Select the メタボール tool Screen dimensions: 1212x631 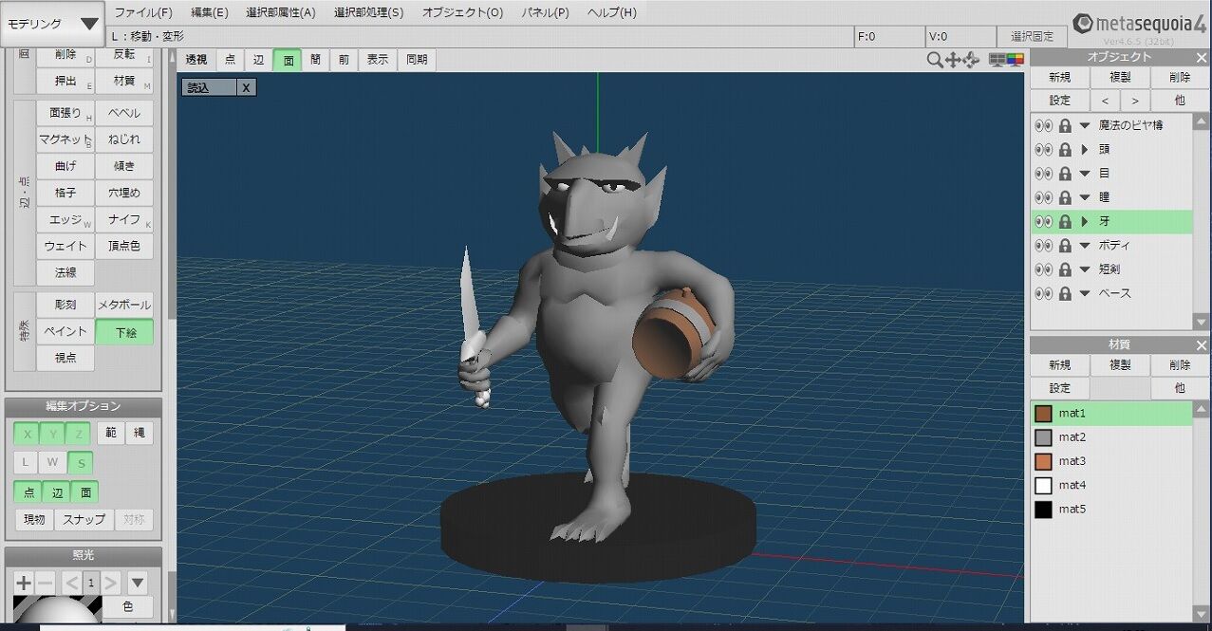coord(124,305)
